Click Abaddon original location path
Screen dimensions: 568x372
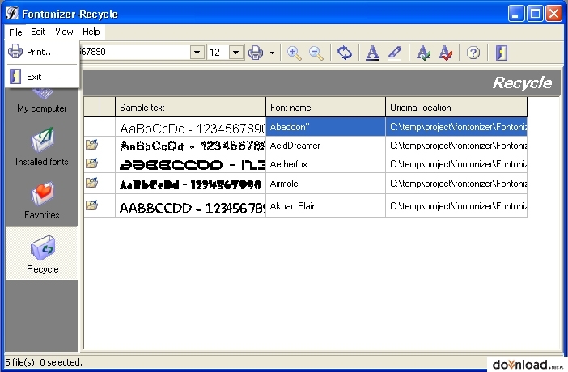456,127
